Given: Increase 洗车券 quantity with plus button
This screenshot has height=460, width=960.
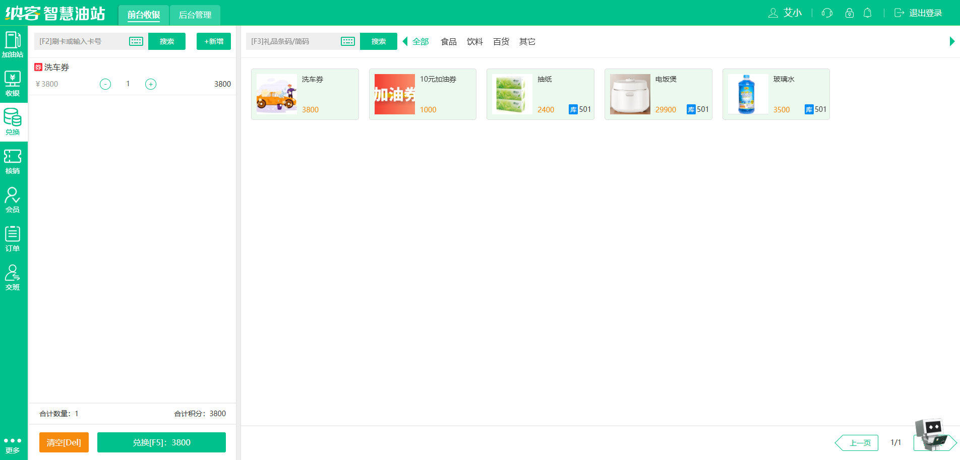Looking at the screenshot, I should pos(151,84).
